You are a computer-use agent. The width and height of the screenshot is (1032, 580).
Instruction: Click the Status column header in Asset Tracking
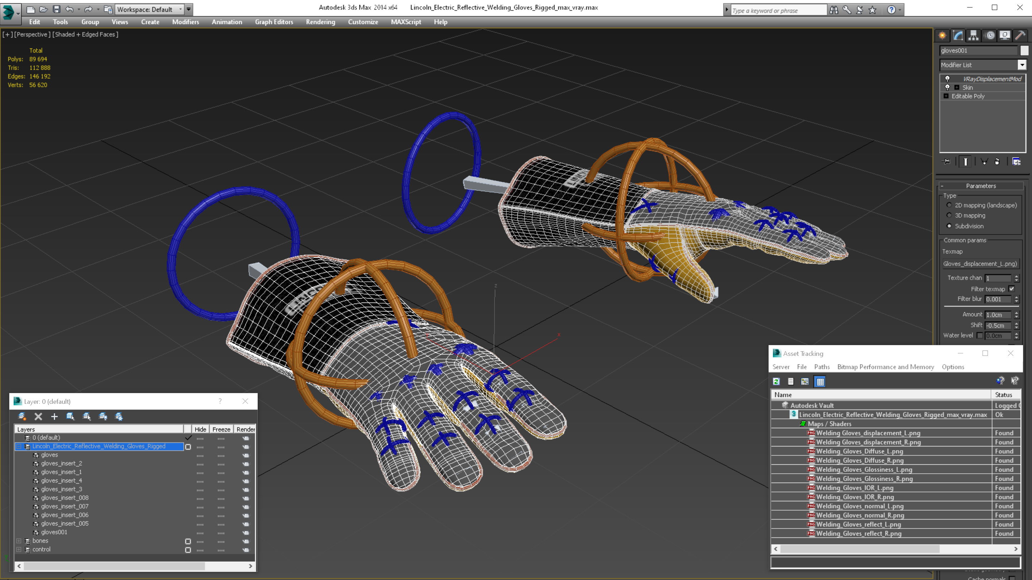(1005, 395)
